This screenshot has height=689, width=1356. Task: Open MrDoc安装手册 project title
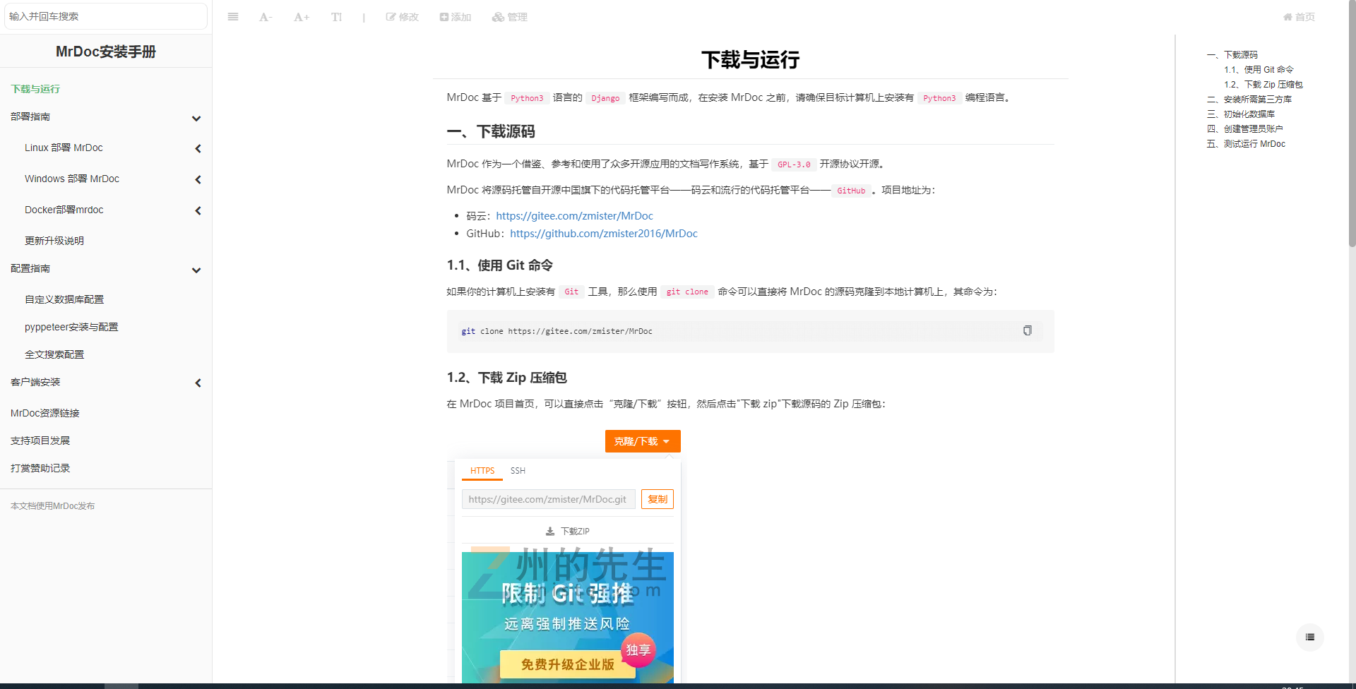(106, 52)
